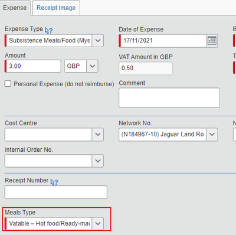Click into the Comment text box
The width and height of the screenshot is (236, 235).
click(169, 97)
